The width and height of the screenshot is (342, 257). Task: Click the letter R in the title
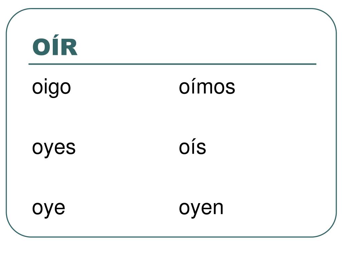pos(68,48)
